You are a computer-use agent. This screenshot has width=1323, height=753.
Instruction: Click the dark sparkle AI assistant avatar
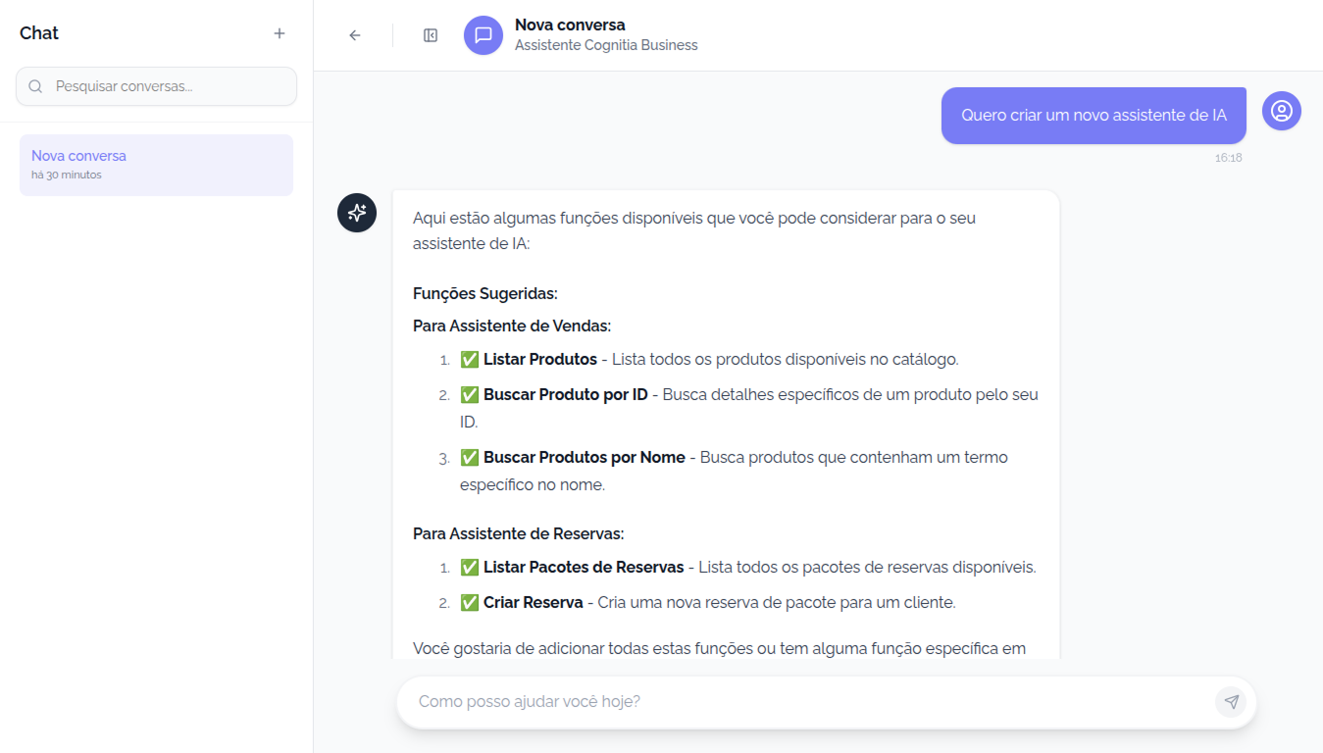(x=356, y=213)
